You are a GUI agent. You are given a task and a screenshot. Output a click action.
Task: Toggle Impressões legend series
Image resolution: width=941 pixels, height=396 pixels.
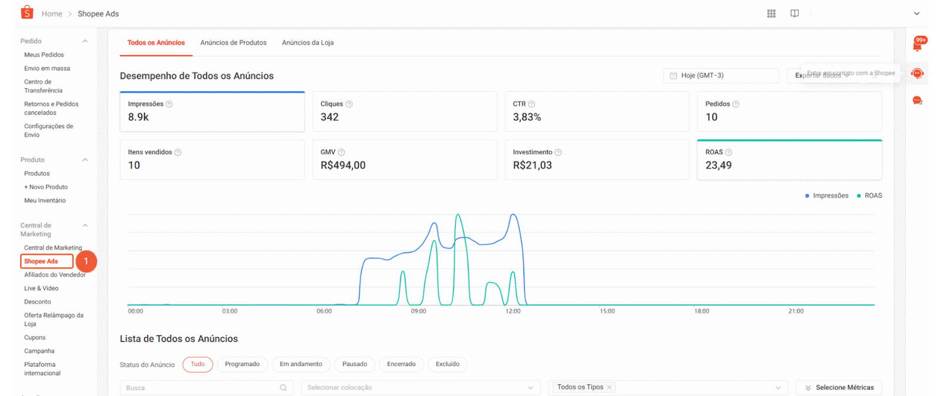(x=826, y=196)
